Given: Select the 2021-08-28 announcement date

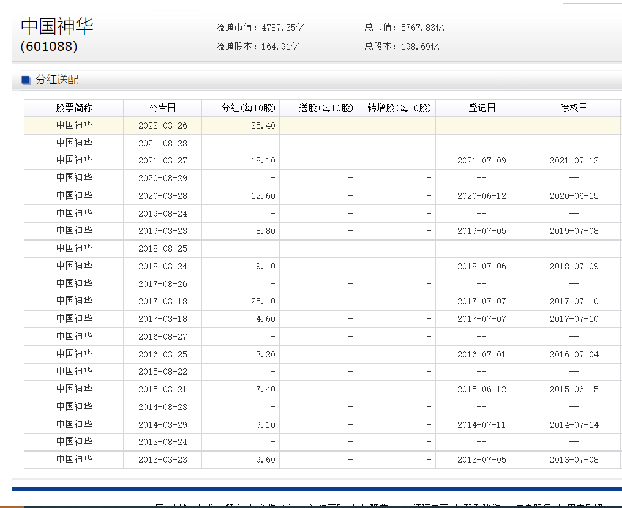Looking at the screenshot, I should click(x=163, y=143).
